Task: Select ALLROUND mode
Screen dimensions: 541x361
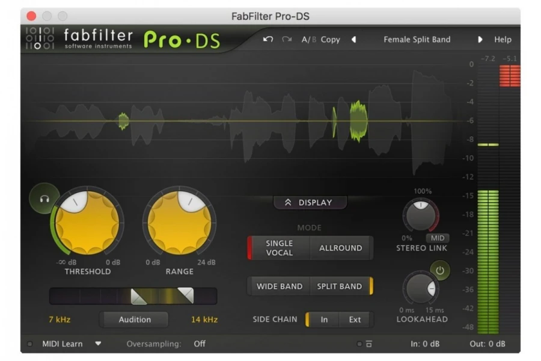Action: (x=341, y=248)
